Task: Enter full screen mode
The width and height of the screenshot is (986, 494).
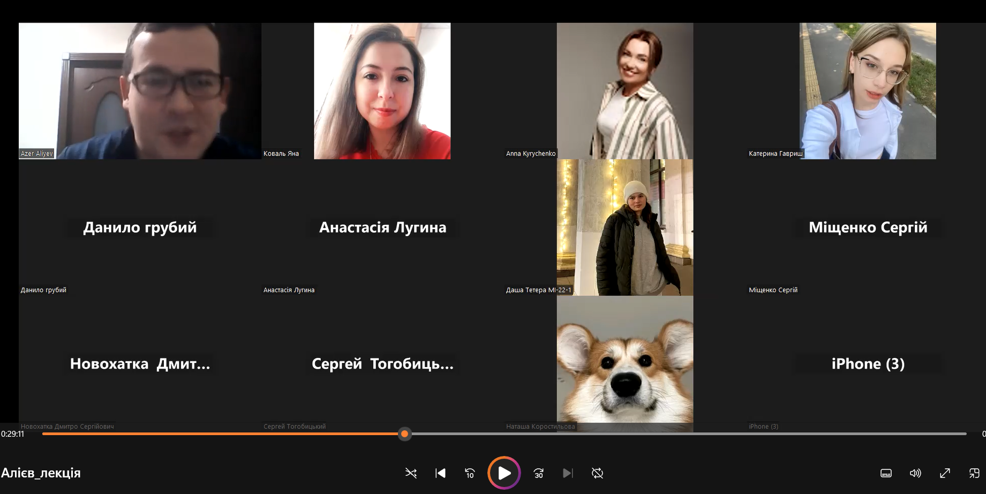Action: 945,473
